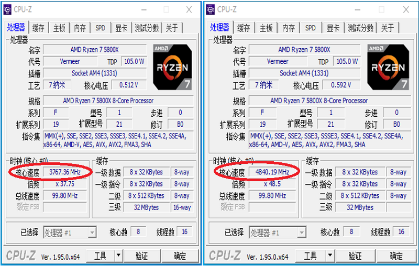The height and width of the screenshot is (266, 419).
Task: Click core voltage value 0.512 V
Action: point(129,85)
